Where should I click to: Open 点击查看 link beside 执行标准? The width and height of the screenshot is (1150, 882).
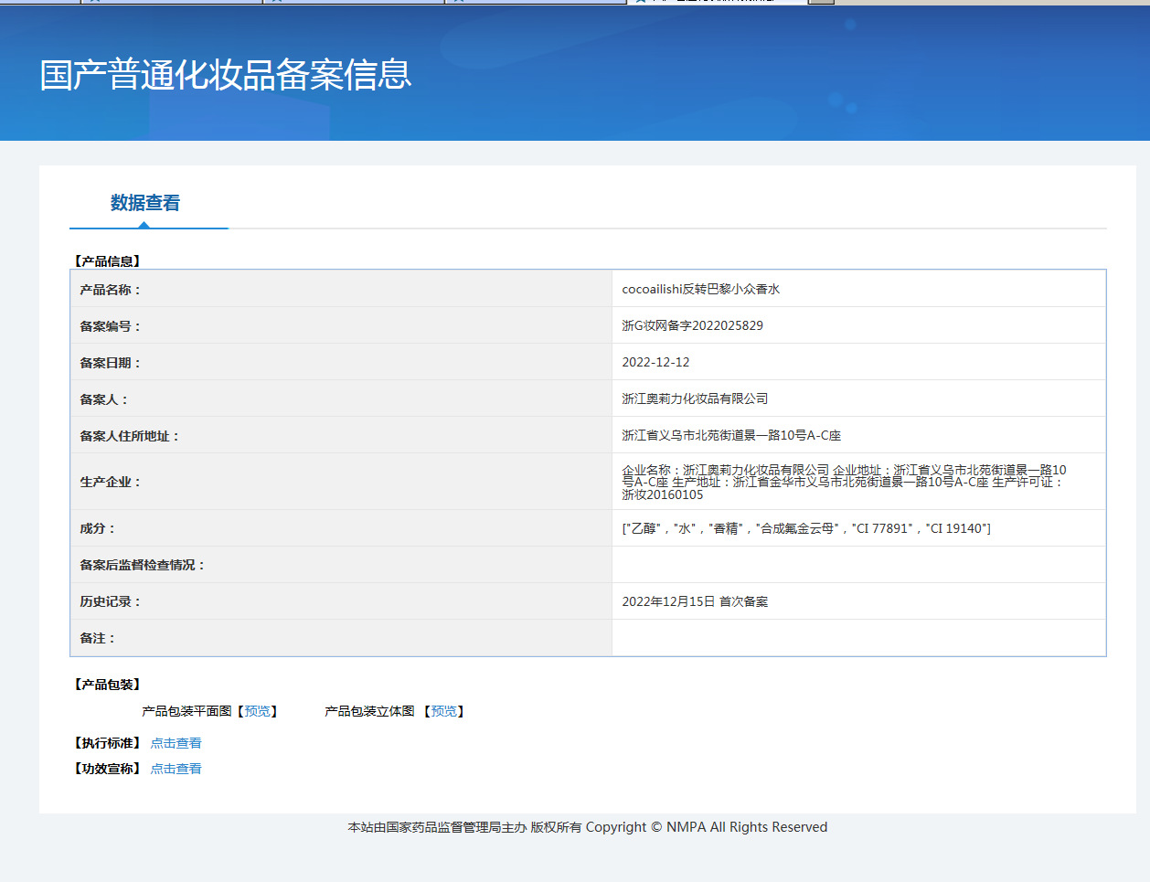[176, 743]
